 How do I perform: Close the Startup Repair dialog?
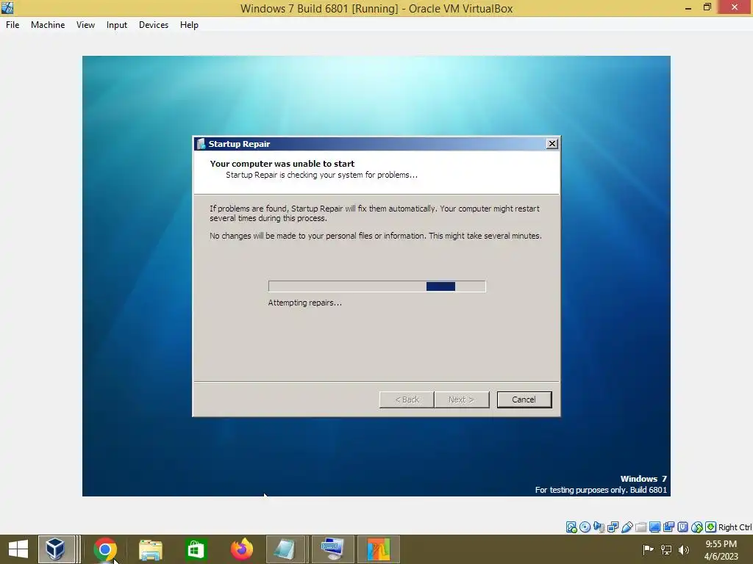pos(552,143)
